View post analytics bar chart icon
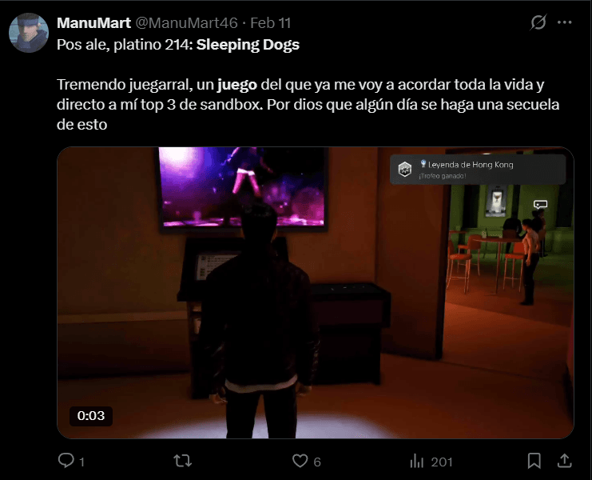592x480 pixels. [x=417, y=461]
